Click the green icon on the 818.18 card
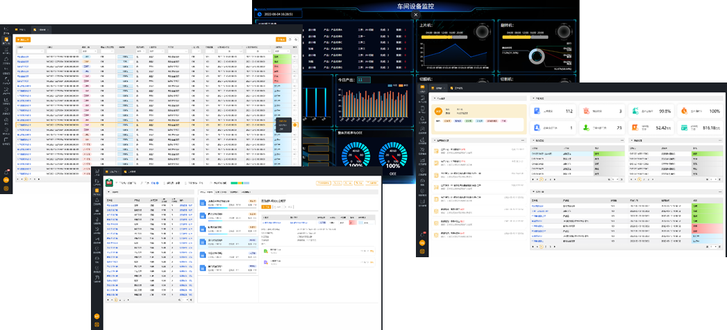 [x=684, y=128]
